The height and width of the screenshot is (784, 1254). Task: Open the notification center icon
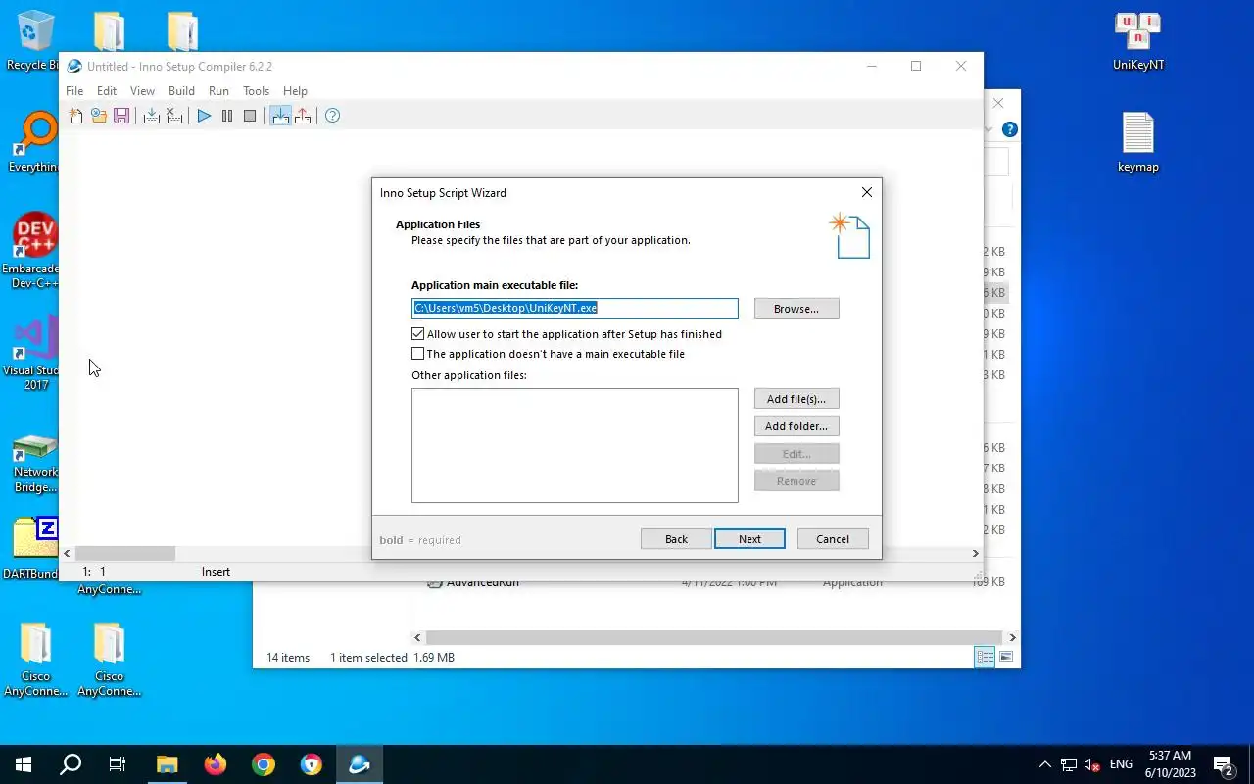1223,764
